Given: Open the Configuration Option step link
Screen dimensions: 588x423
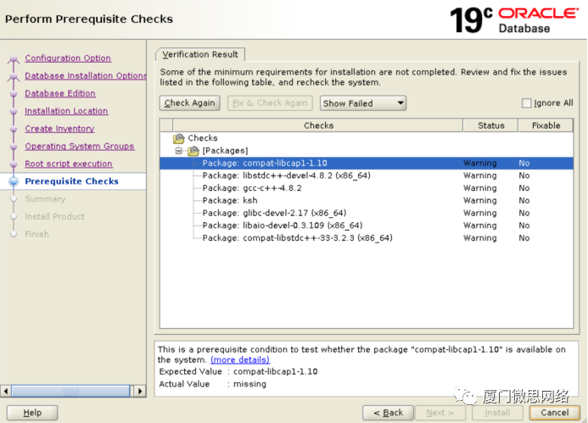Looking at the screenshot, I should [68, 58].
